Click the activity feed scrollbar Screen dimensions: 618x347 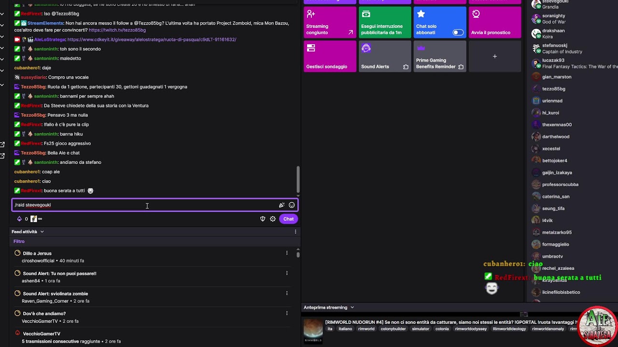[x=298, y=254]
